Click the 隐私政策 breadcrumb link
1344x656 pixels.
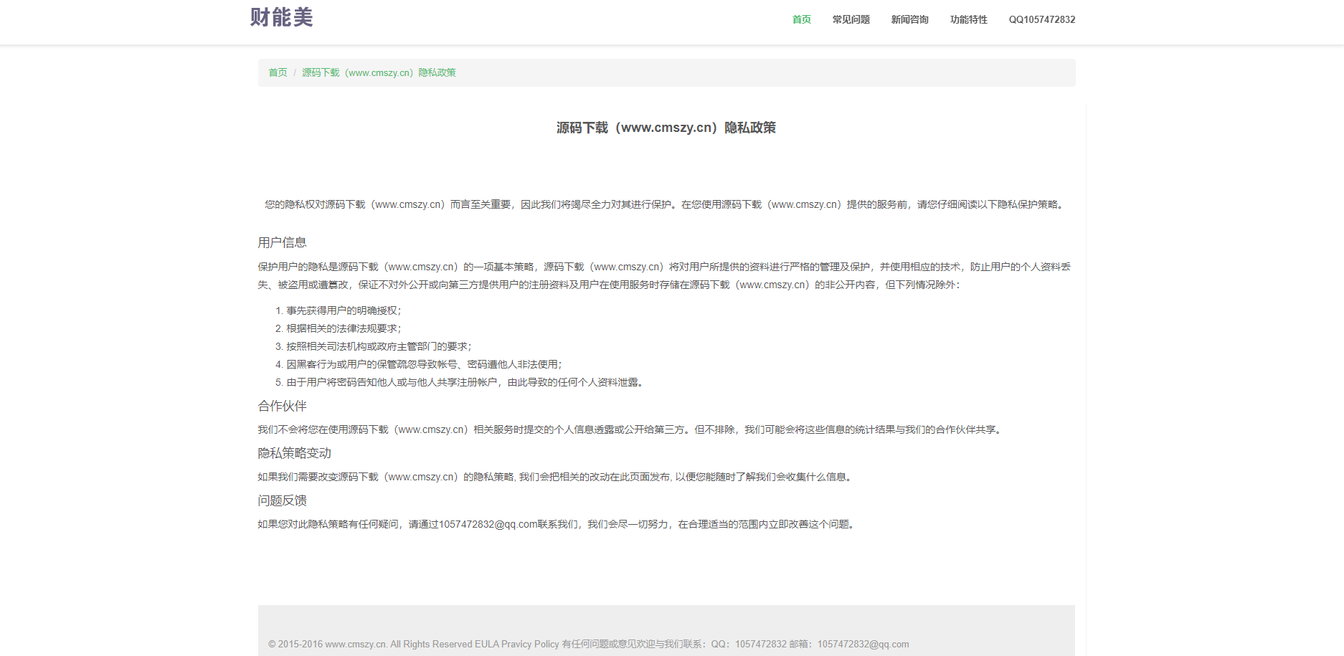(379, 72)
